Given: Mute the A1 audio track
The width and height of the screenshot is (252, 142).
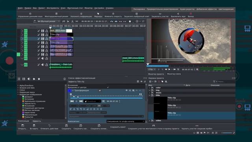Looking at the screenshot, I should click(43, 58).
